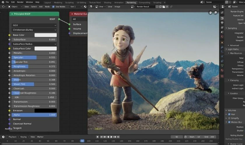Click the Base Color white swatch
This screenshot has height=145, width=245.
45,35
